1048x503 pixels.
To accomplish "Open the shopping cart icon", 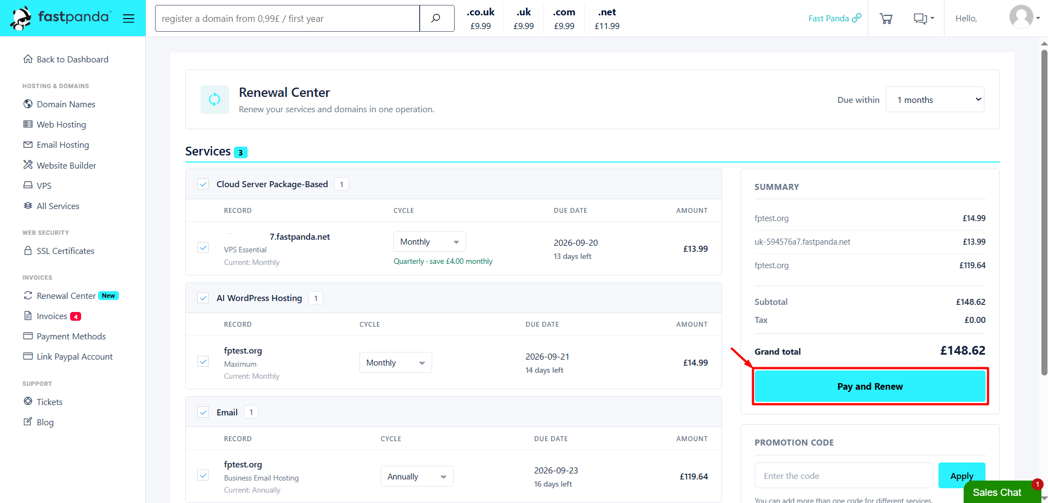I will pyautogui.click(x=886, y=19).
